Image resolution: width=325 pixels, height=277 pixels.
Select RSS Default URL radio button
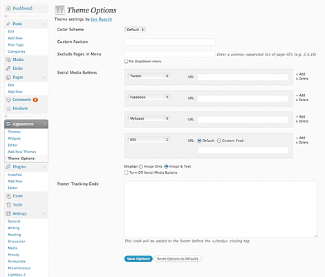pyautogui.click(x=199, y=141)
